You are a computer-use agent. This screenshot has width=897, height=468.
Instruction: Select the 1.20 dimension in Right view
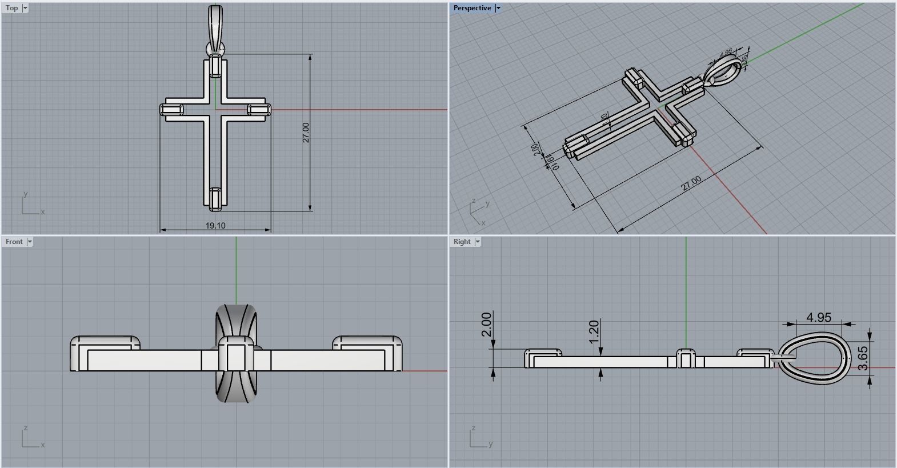pyautogui.click(x=594, y=331)
